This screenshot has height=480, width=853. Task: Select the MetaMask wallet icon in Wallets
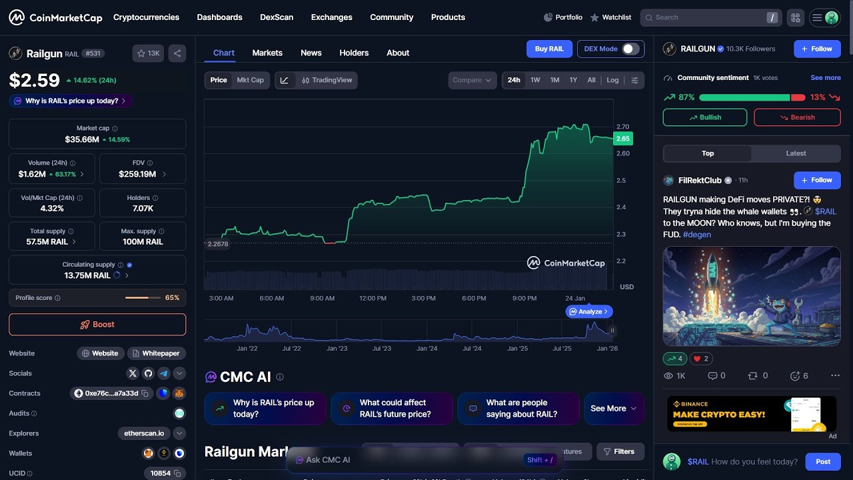click(148, 453)
